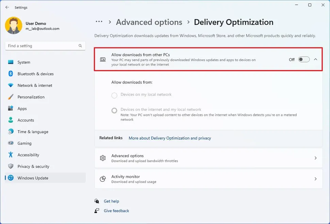Click the User Demo profile avatar
This screenshot has width=330, height=224.
pos(14,26)
